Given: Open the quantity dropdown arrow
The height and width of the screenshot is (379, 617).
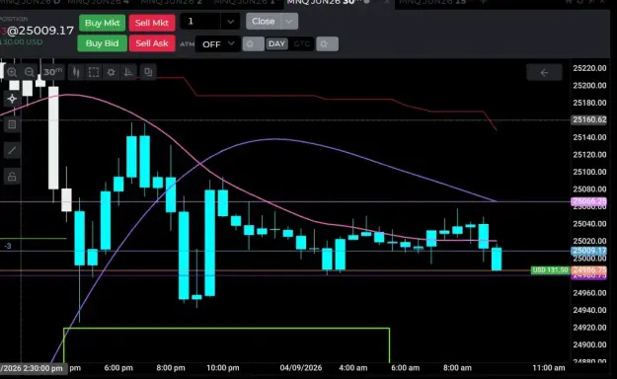Looking at the screenshot, I should tap(230, 22).
